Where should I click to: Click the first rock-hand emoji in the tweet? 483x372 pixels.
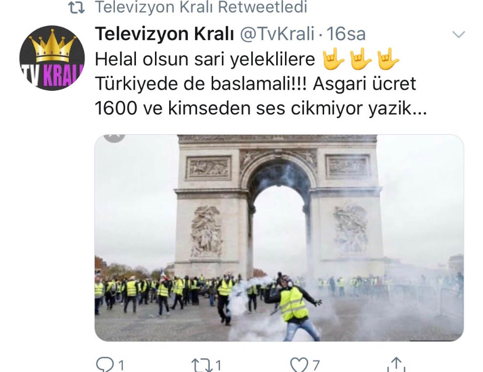coord(333,59)
